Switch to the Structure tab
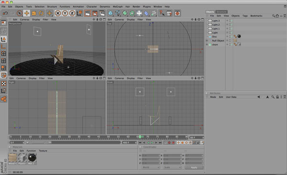 point(221,12)
